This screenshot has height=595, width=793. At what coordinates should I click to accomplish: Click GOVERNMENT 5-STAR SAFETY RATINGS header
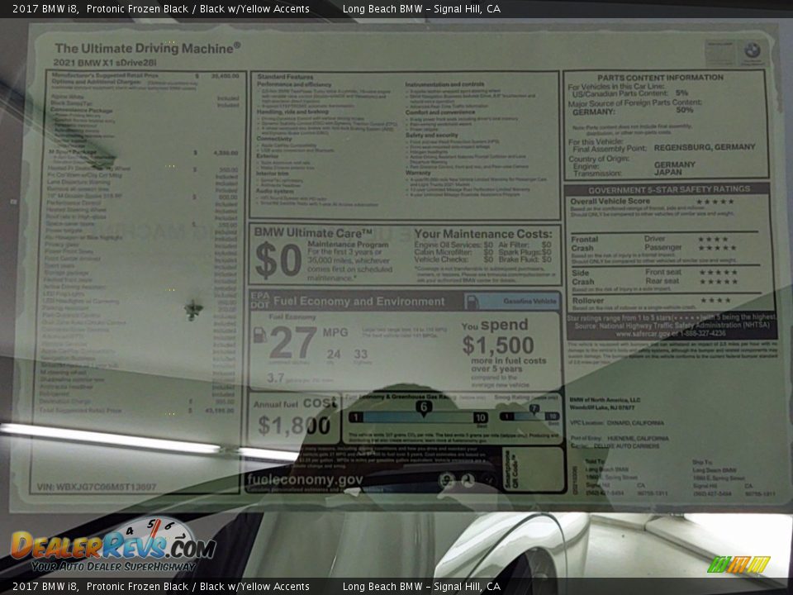(668, 190)
